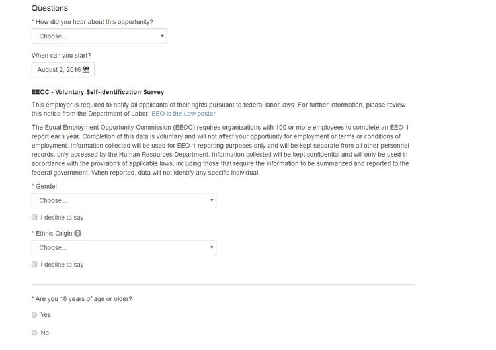Expand the Ethnic Origin dropdown

pyautogui.click(x=124, y=248)
